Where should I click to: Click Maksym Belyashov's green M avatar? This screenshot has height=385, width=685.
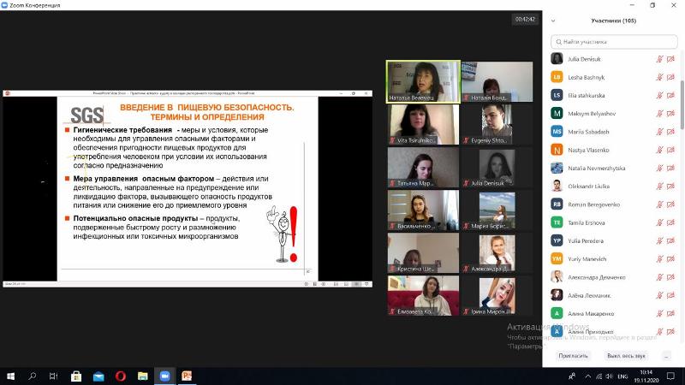[x=557, y=114]
